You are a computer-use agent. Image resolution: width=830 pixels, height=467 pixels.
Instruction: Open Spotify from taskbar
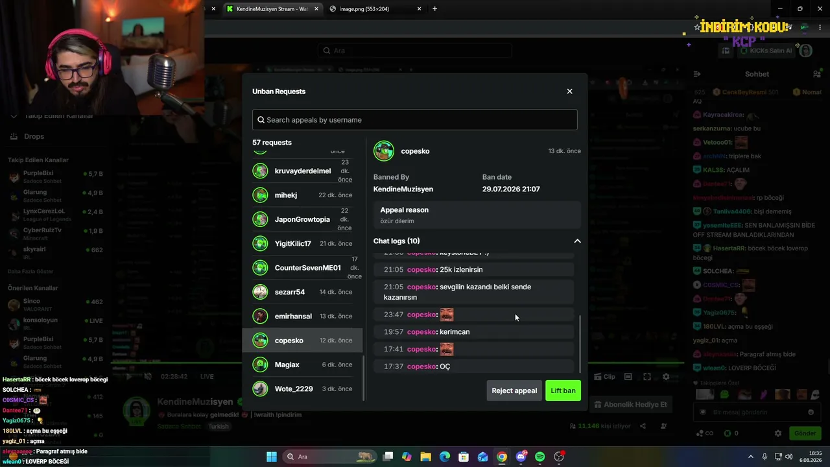coord(540,457)
